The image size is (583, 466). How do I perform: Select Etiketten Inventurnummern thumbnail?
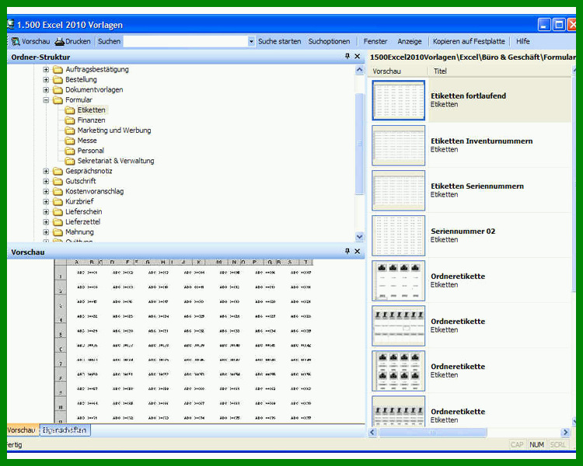pos(398,145)
